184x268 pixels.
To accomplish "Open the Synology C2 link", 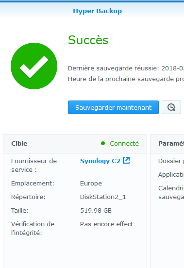I will pyautogui.click(x=100, y=161).
